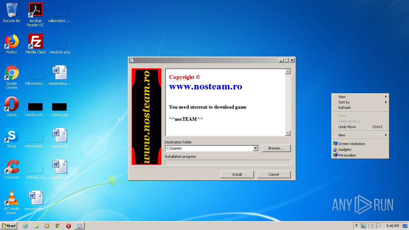Open FileZilla Client shortcut
Viewport: 409px width, 230px height.
click(35, 44)
